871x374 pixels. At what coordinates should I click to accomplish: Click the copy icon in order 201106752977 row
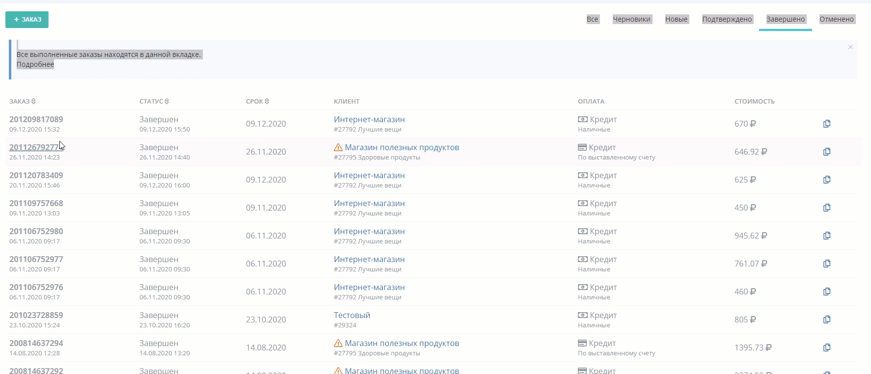pyautogui.click(x=827, y=264)
